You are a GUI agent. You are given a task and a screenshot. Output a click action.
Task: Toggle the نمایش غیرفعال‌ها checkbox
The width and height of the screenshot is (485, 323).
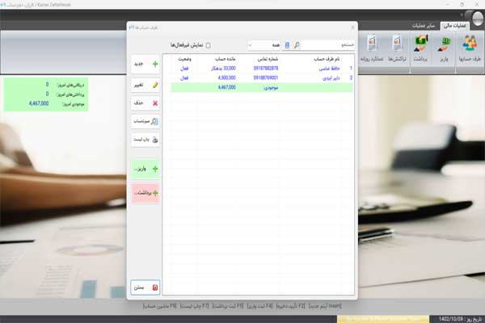tap(209, 45)
